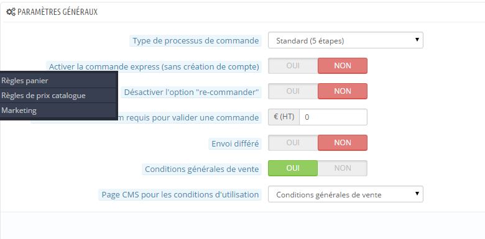The image size is (485, 239).
Task: Expand Page CMS conditions d'utilisation dropdown
Action: click(x=346, y=194)
